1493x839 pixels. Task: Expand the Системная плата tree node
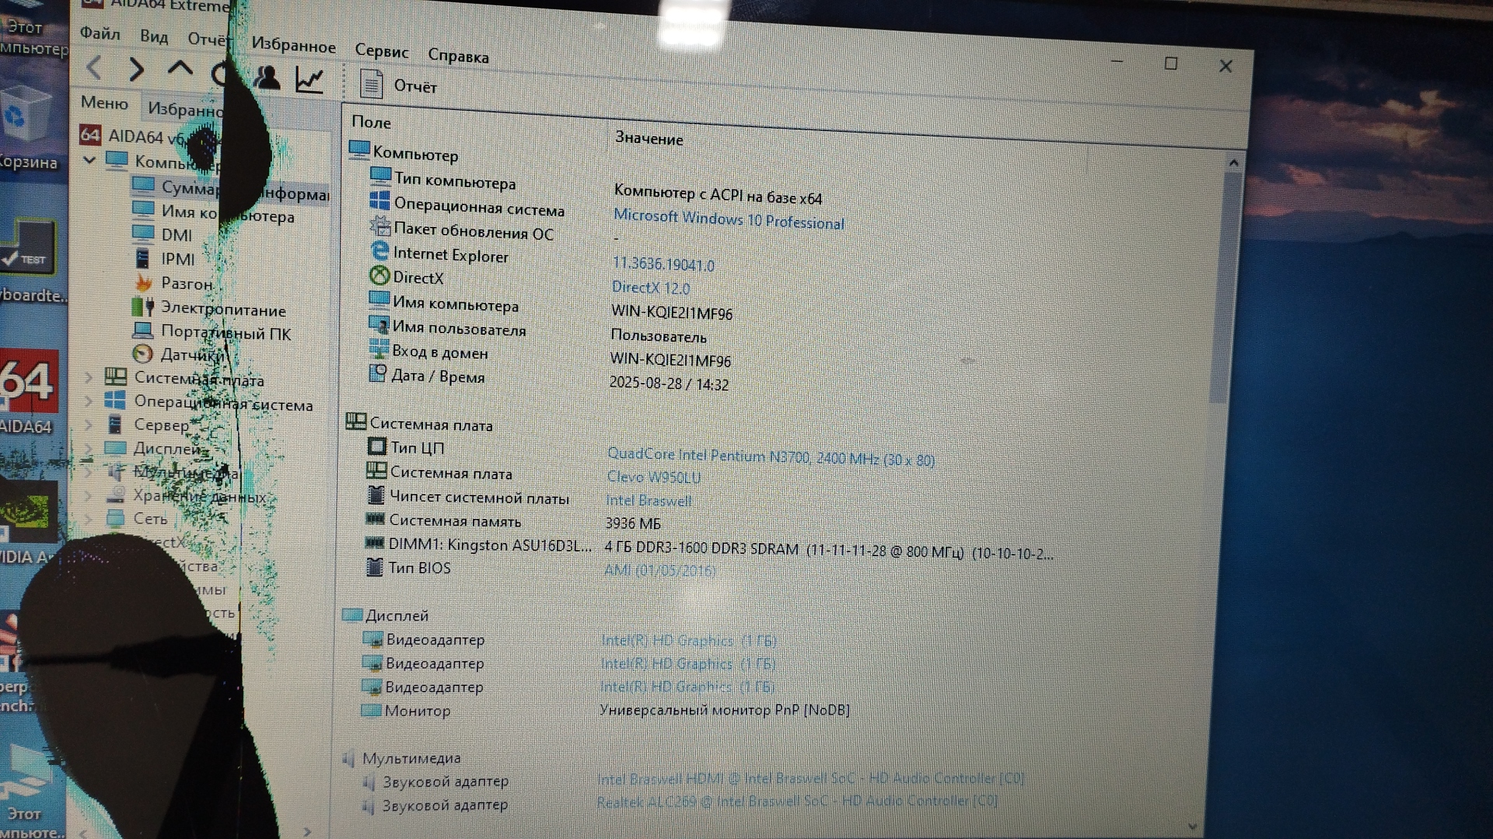(x=89, y=378)
